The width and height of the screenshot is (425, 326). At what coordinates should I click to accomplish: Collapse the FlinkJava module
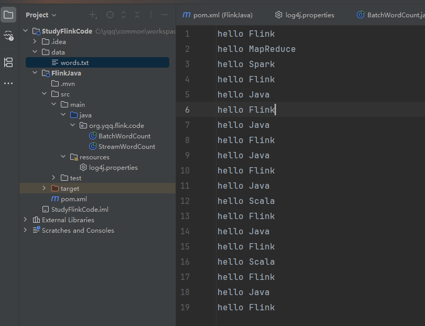[x=35, y=73]
